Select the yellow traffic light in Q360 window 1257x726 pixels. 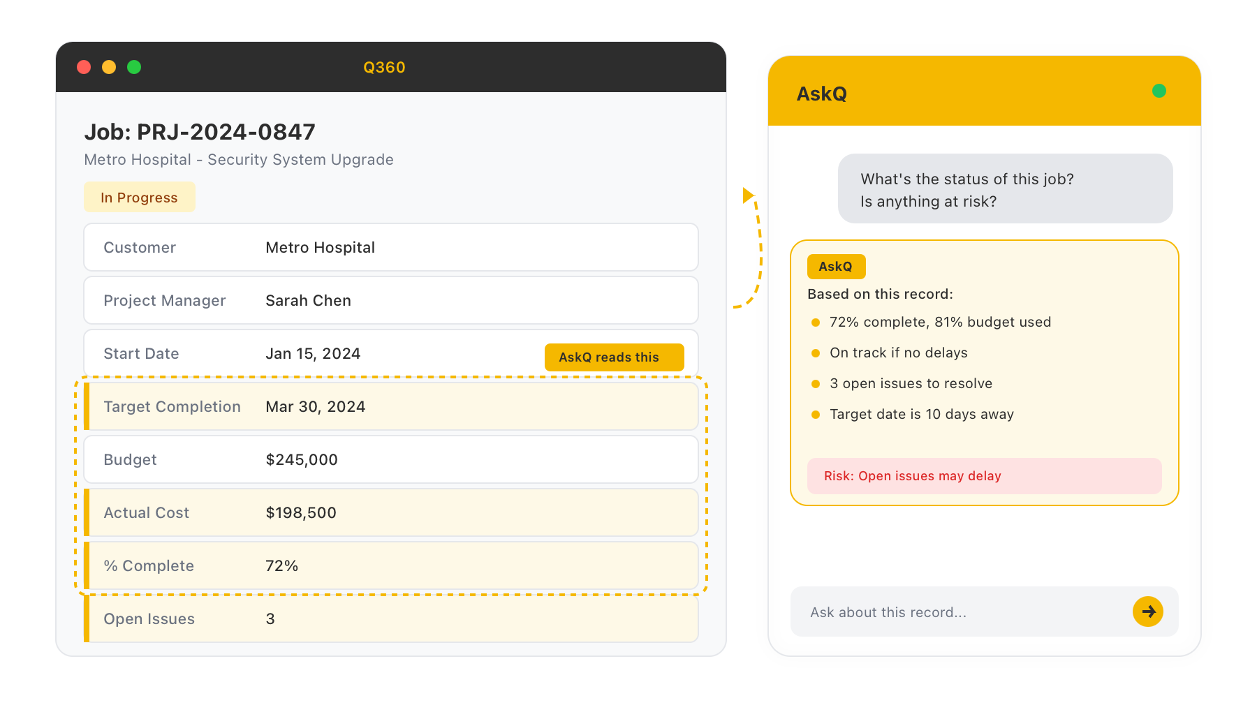pos(109,66)
